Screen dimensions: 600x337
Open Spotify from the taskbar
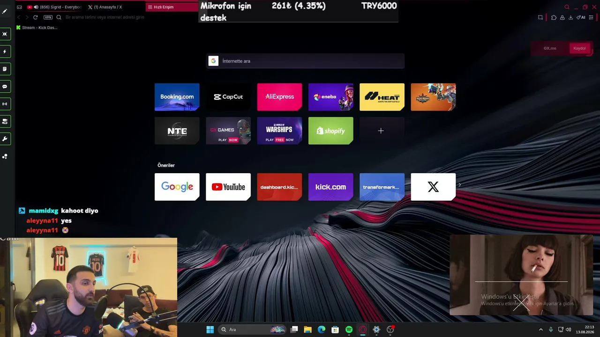(x=349, y=330)
